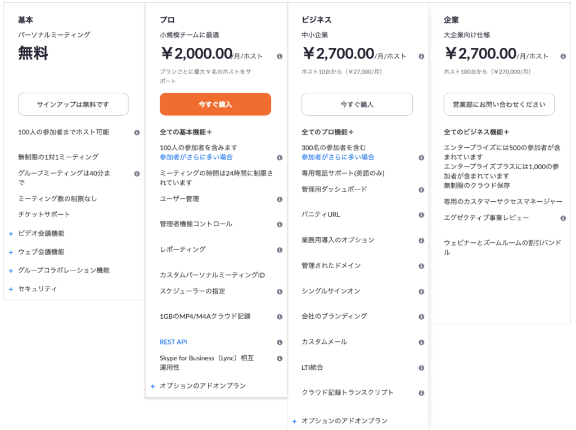The width and height of the screenshot is (576, 430).
Task: Click info icon for レポーティング
Action: (280, 250)
